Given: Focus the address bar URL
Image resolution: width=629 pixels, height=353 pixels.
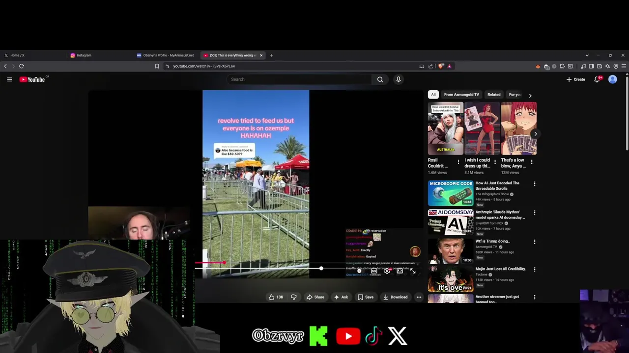Looking at the screenshot, I should 204,66.
